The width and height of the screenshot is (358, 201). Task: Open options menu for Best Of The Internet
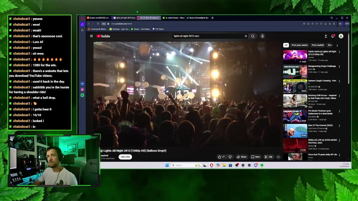339,126
